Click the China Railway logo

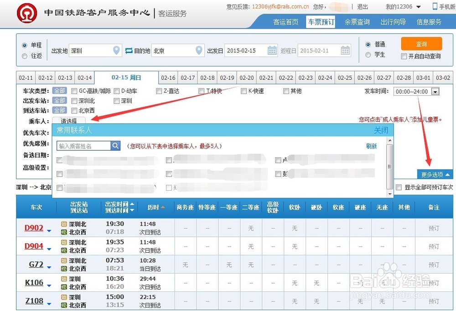coord(26,13)
